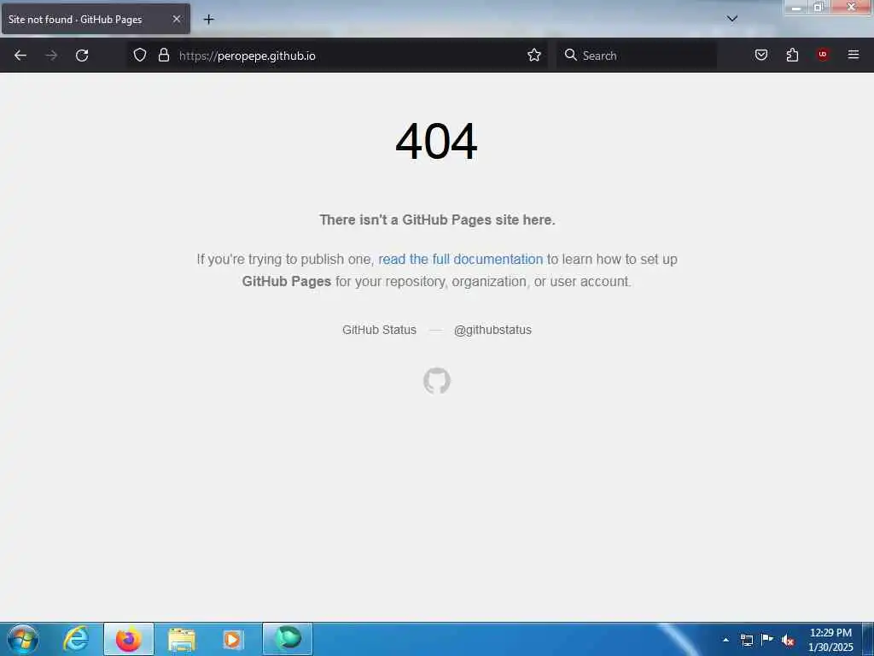Minimize the Firefox window
This screenshot has width=874, height=656.
coord(796,7)
